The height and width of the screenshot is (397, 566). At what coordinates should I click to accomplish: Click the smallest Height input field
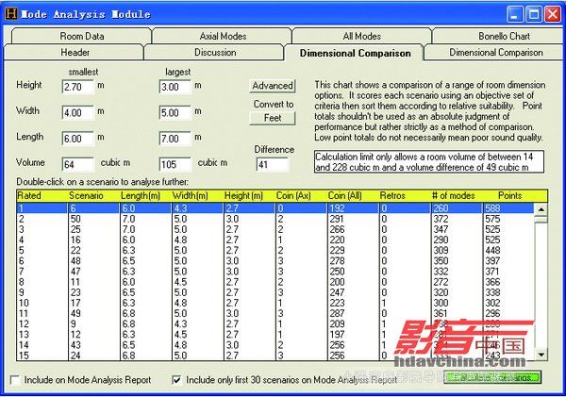77,87
